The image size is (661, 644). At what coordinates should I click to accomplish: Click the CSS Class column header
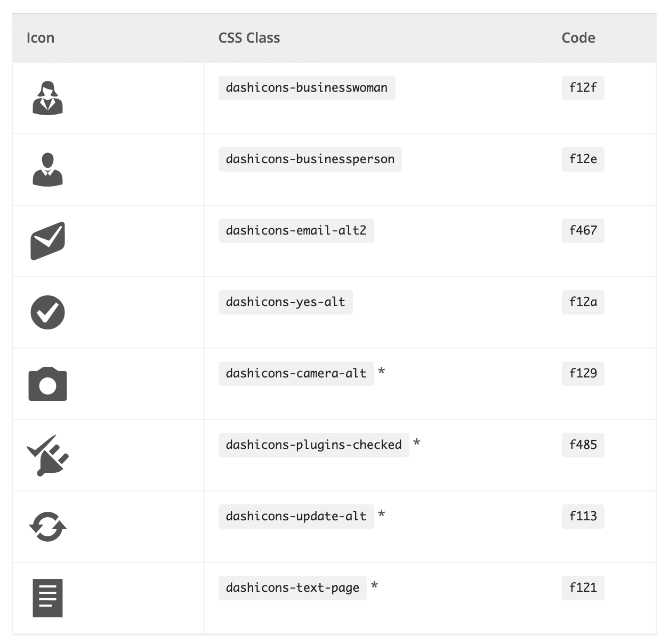coord(249,38)
